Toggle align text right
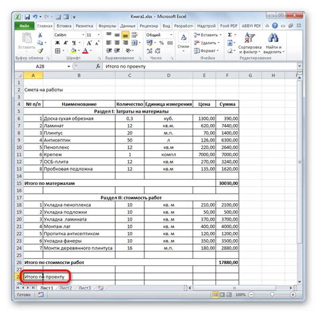The width and height of the screenshot is (317, 313). tap(125, 43)
